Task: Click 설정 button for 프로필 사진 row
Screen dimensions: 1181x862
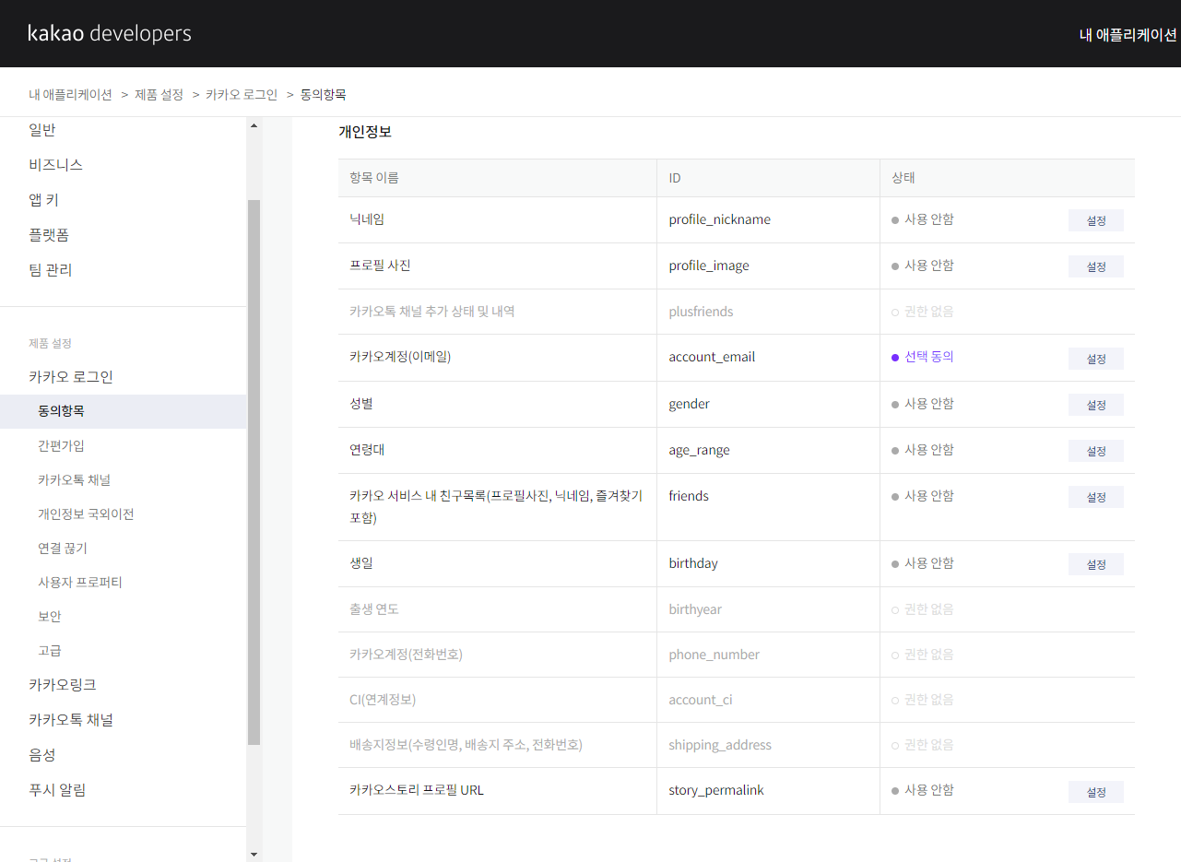Action: (x=1096, y=266)
